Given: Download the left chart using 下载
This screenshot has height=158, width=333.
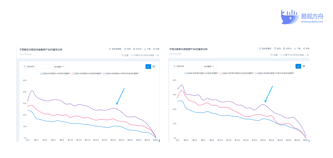Looking at the screenshot, I should point(147,49).
